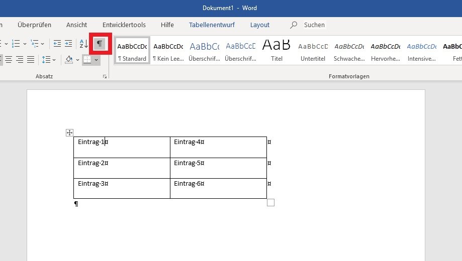Open the shading color dropdown arrow
462x261 pixels.
77,60
